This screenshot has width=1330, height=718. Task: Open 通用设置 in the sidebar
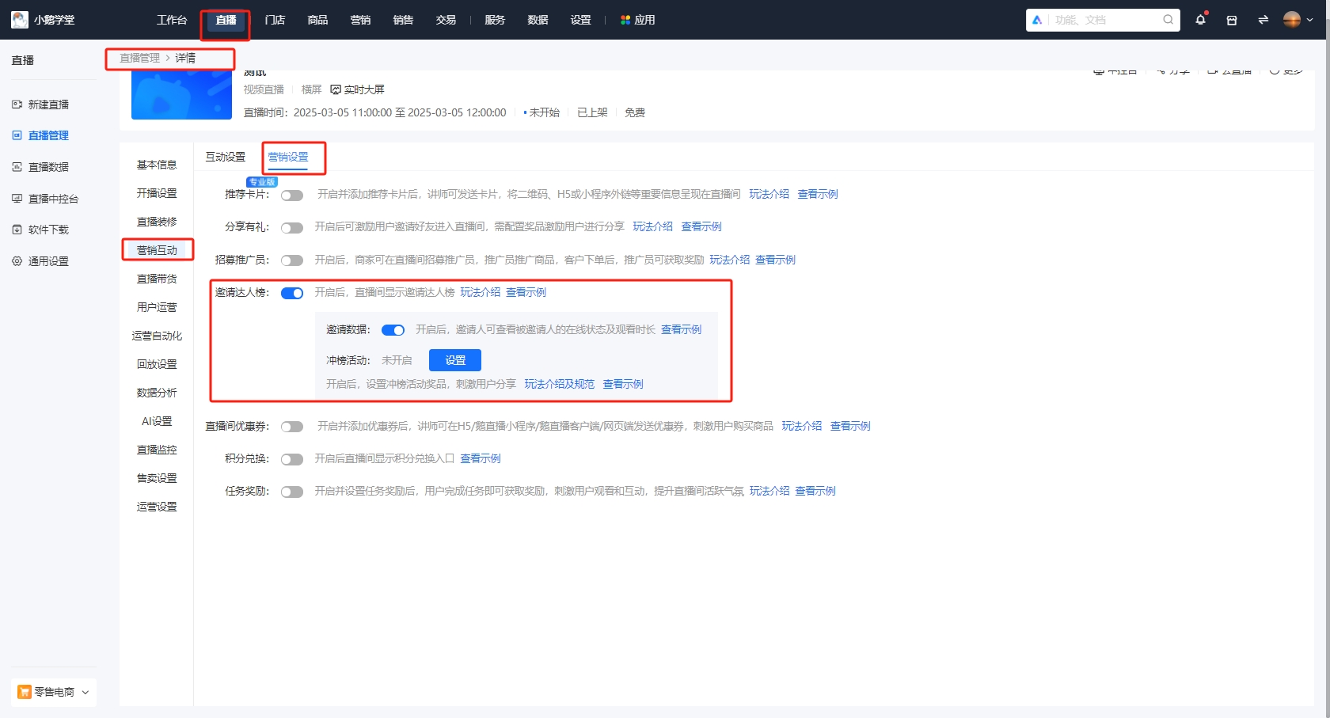click(x=47, y=260)
